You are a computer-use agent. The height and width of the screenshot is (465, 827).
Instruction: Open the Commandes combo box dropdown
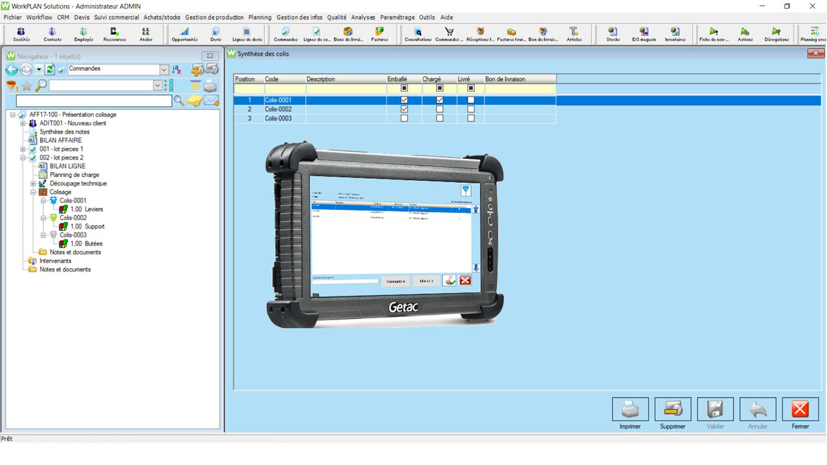pos(164,70)
